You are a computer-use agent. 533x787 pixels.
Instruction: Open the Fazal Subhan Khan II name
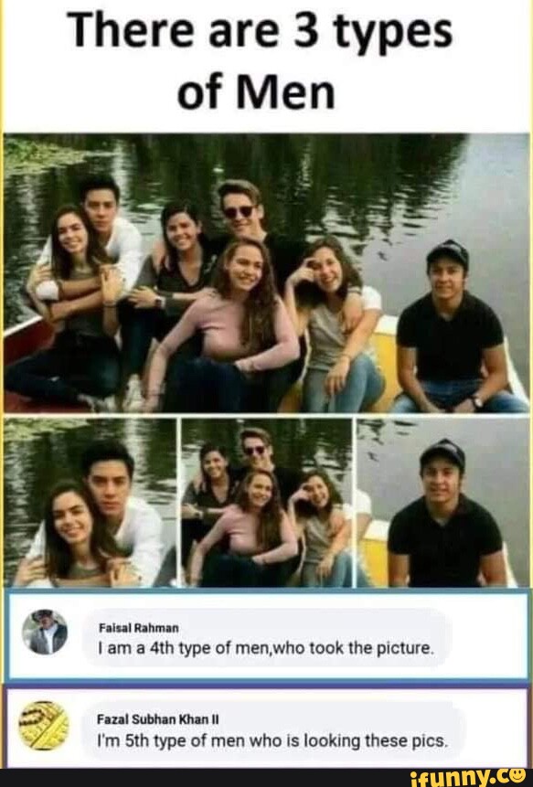(158, 719)
